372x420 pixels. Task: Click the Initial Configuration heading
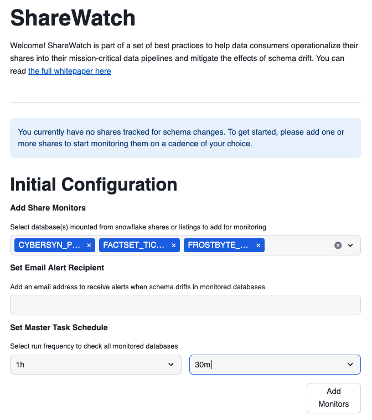[94, 185]
